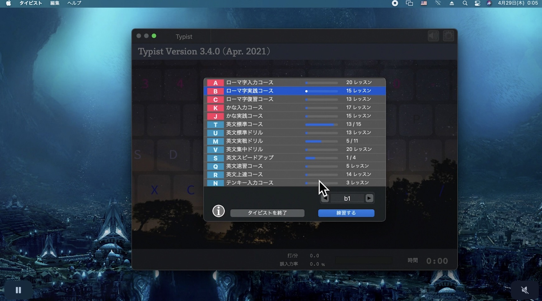Unmute video with the muted speaker overlay
Screen dimensions: 542x301
[525, 290]
